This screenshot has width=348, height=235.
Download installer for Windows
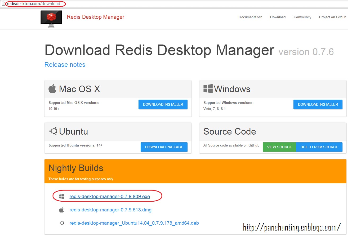click(x=318, y=104)
